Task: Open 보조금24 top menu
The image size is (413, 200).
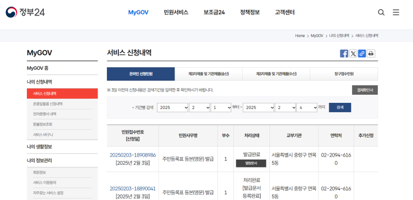Action: (214, 12)
